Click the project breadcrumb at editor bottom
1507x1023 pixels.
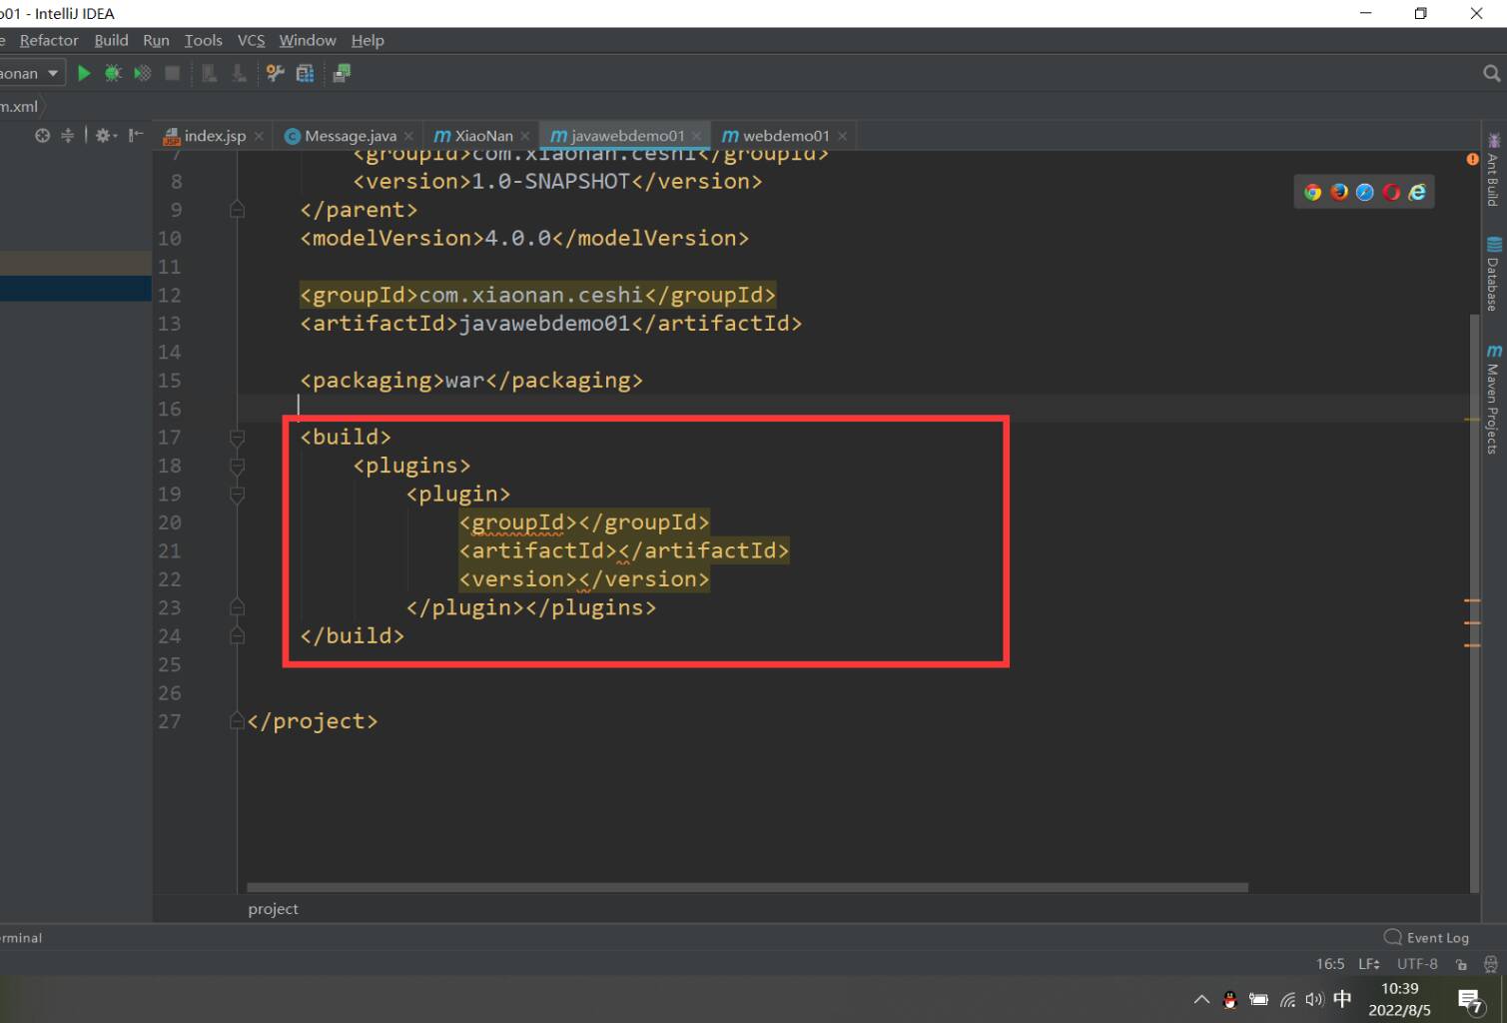(x=273, y=909)
